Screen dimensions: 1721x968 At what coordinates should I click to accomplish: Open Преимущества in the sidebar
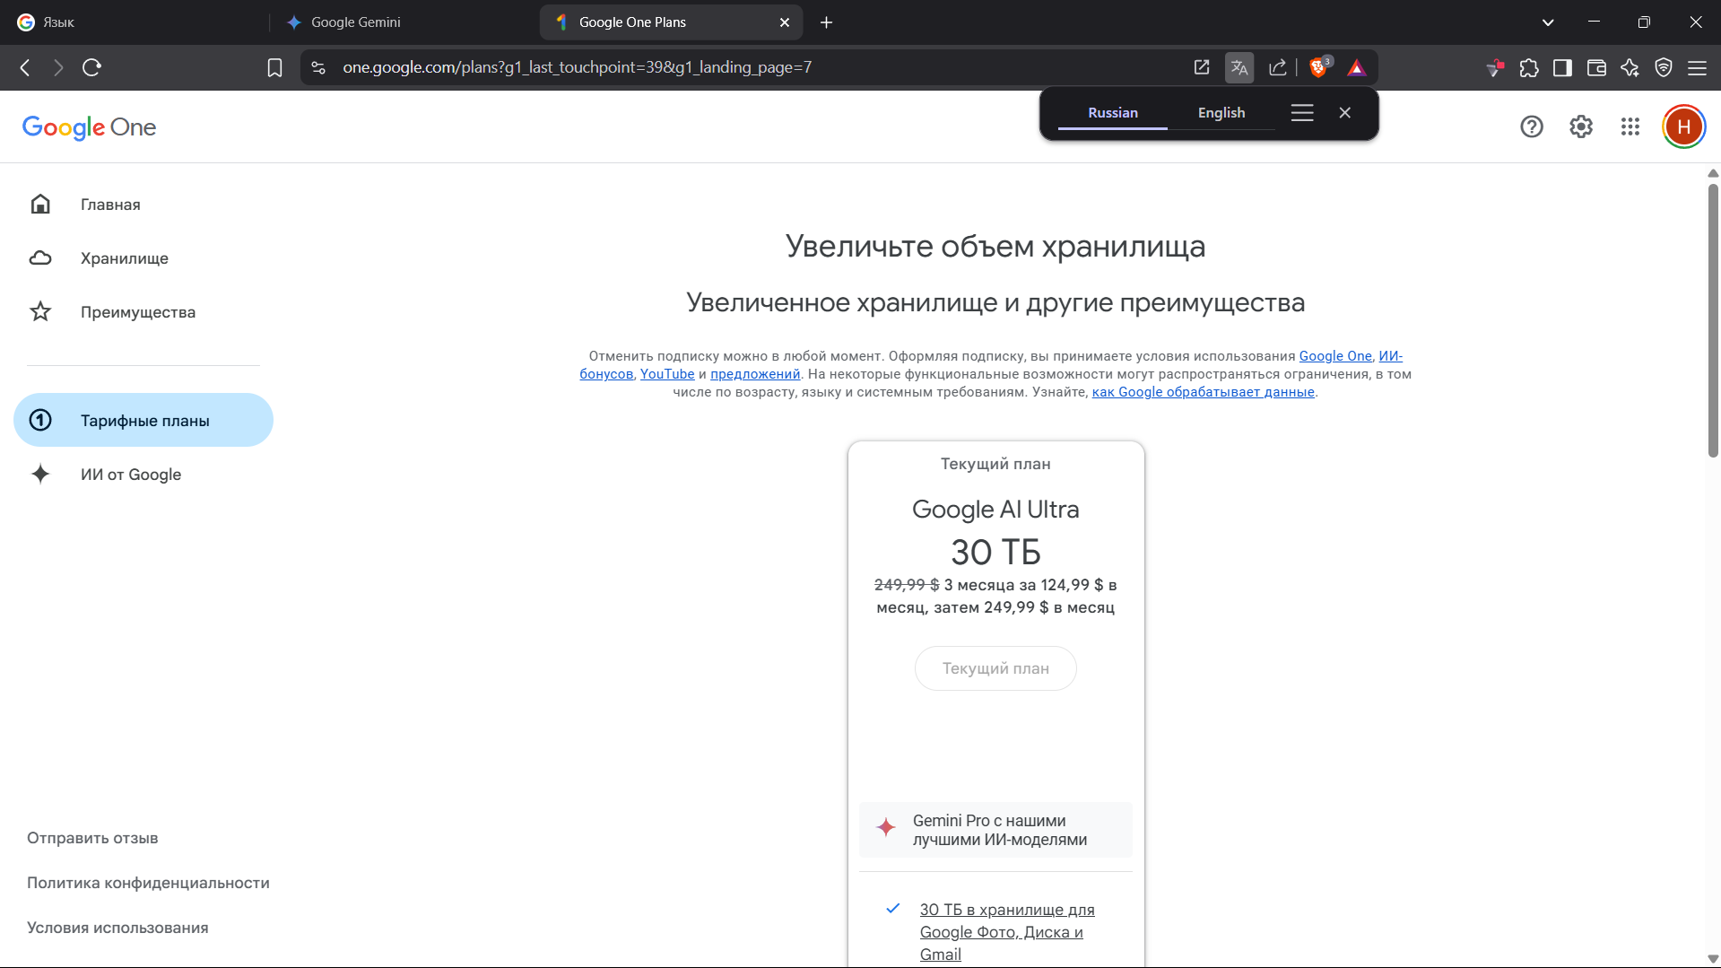click(143, 312)
